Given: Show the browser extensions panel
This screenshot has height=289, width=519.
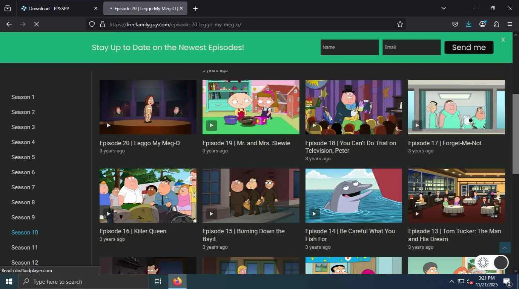Looking at the screenshot, I should (496, 24).
